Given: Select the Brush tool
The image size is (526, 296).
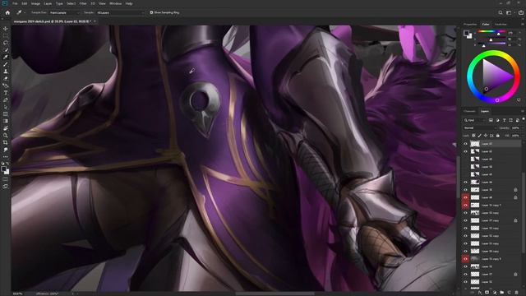Looking at the screenshot, I should [x=6, y=64].
